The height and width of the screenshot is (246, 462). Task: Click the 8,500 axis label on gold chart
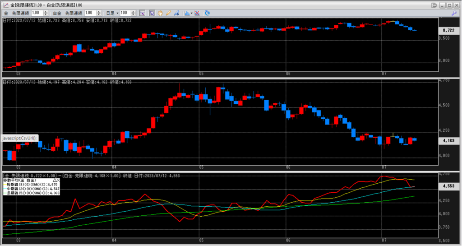tap(444, 38)
